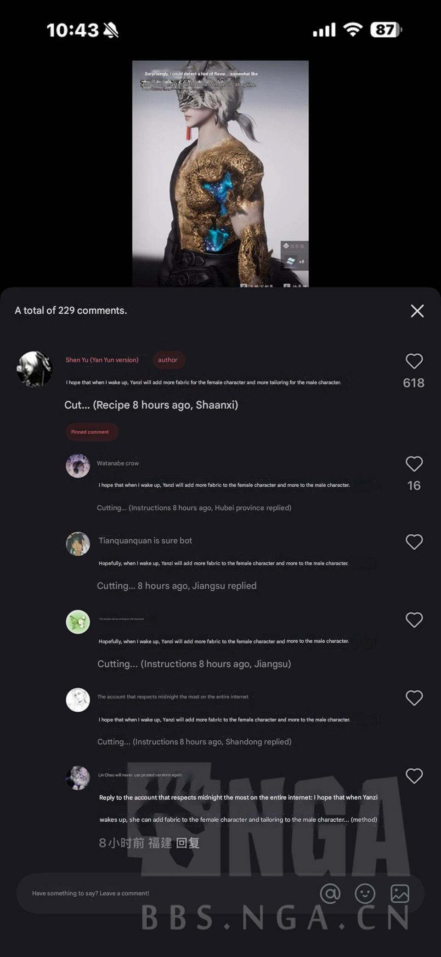
Task: Like Watanabe crow's comment
Action: (414, 464)
